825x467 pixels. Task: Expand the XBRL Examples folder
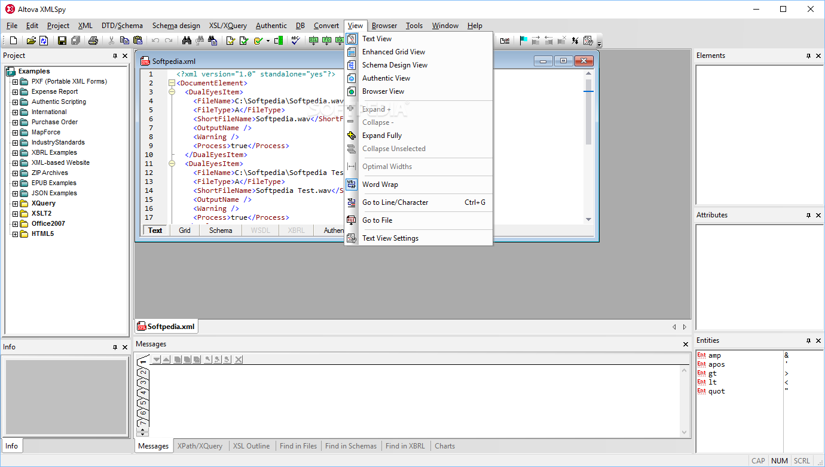click(x=16, y=153)
